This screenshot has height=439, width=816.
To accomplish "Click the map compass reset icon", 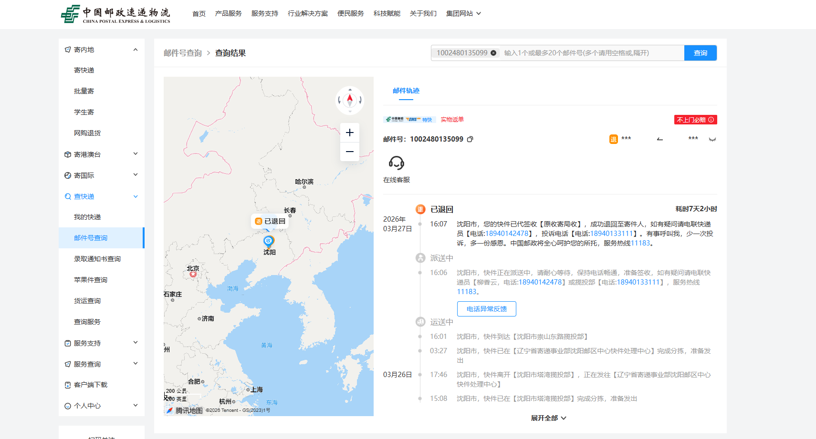I will coord(350,100).
